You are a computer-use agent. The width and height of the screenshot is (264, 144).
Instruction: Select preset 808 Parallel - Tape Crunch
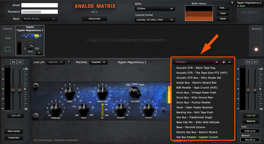197,88
